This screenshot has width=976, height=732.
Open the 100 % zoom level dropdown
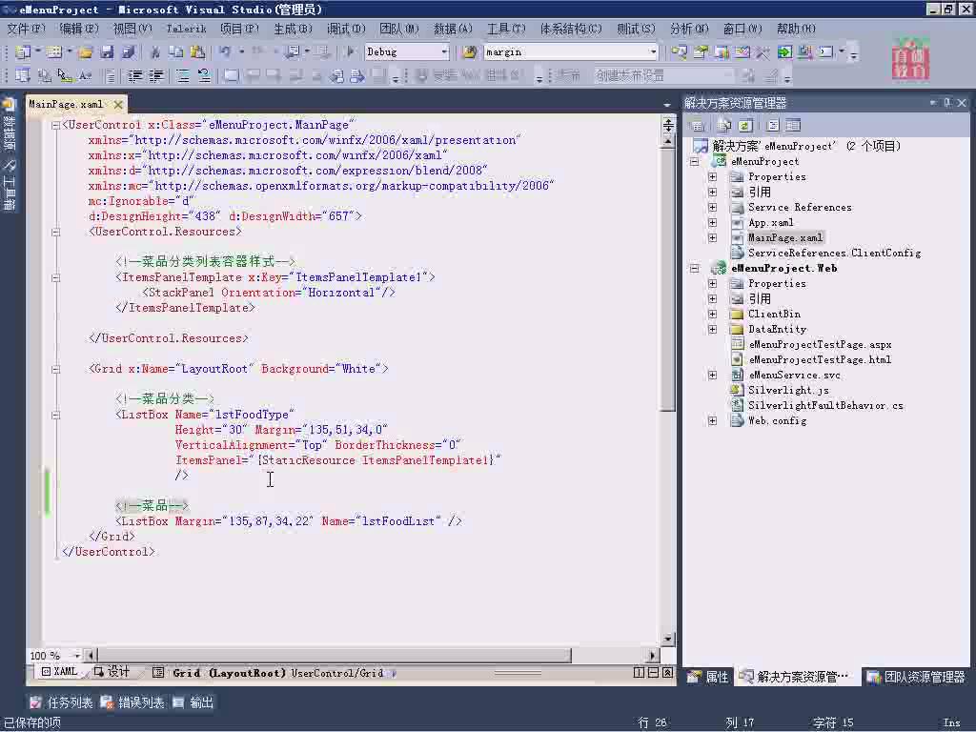(77, 655)
